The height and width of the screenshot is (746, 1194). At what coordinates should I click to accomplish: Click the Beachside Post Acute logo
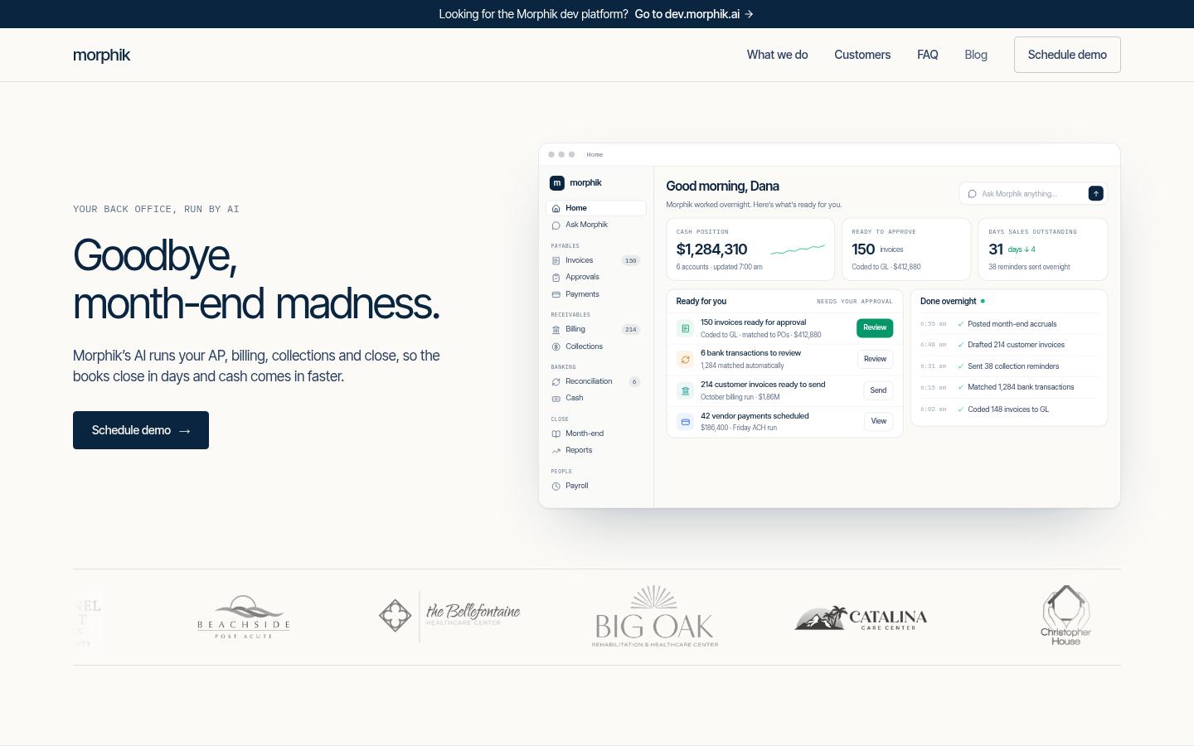point(244,617)
